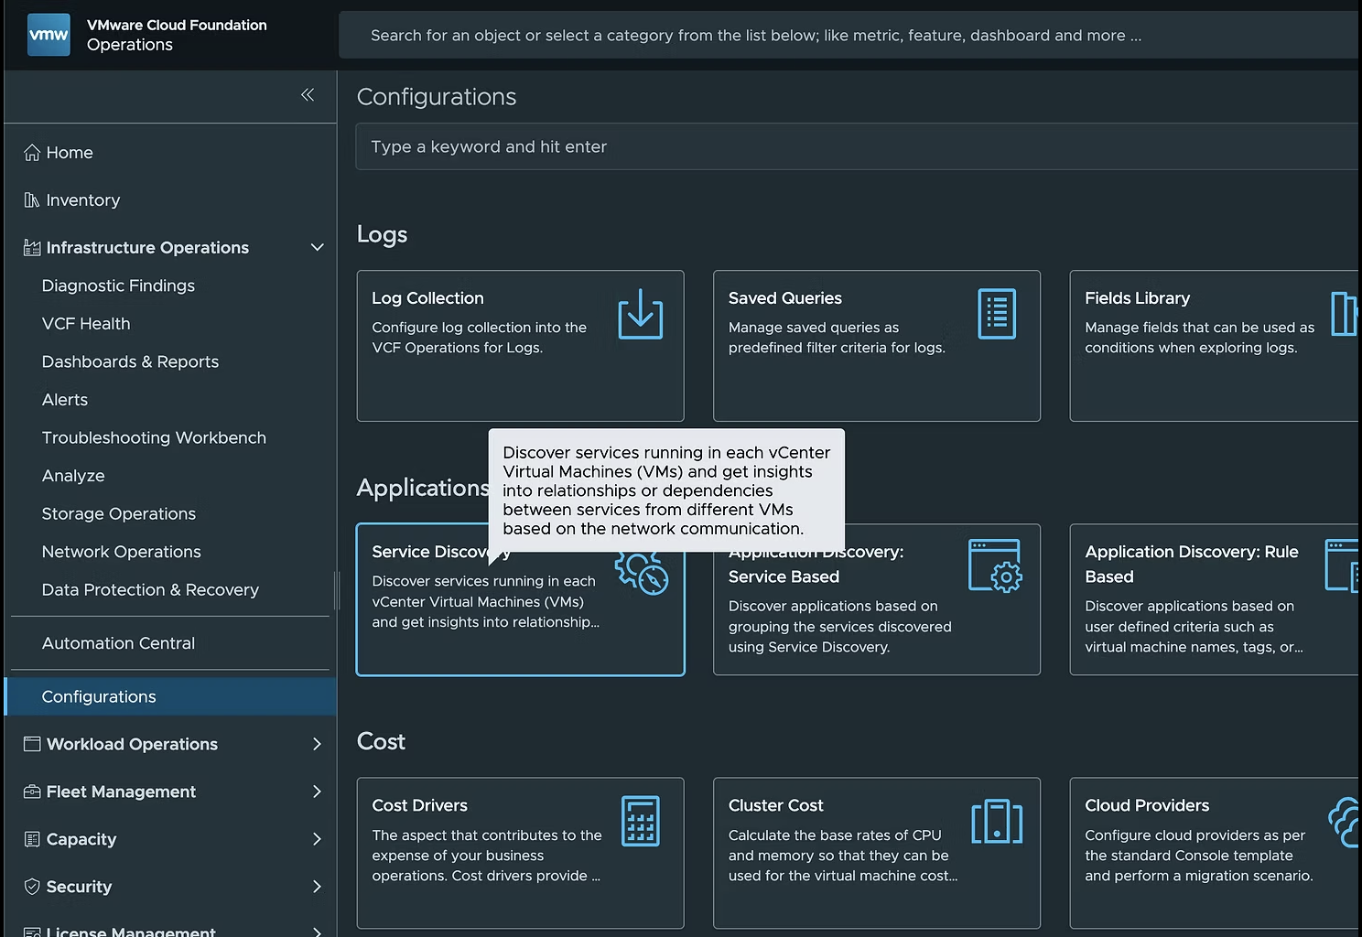
Task: Collapse the Infrastructure Operations section
Action: click(317, 248)
